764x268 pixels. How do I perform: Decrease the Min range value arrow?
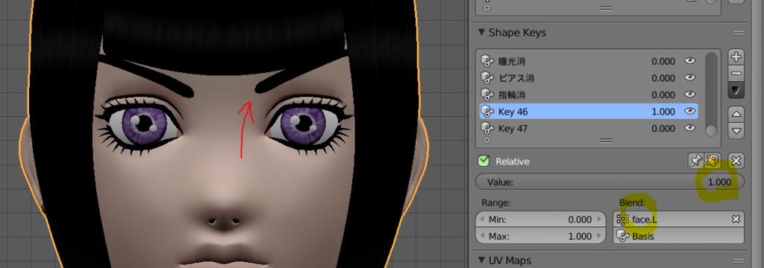pos(483,220)
